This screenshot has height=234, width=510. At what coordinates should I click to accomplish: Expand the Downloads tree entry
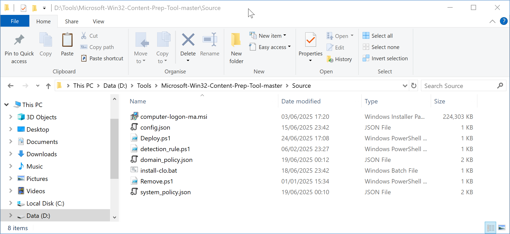click(x=11, y=154)
